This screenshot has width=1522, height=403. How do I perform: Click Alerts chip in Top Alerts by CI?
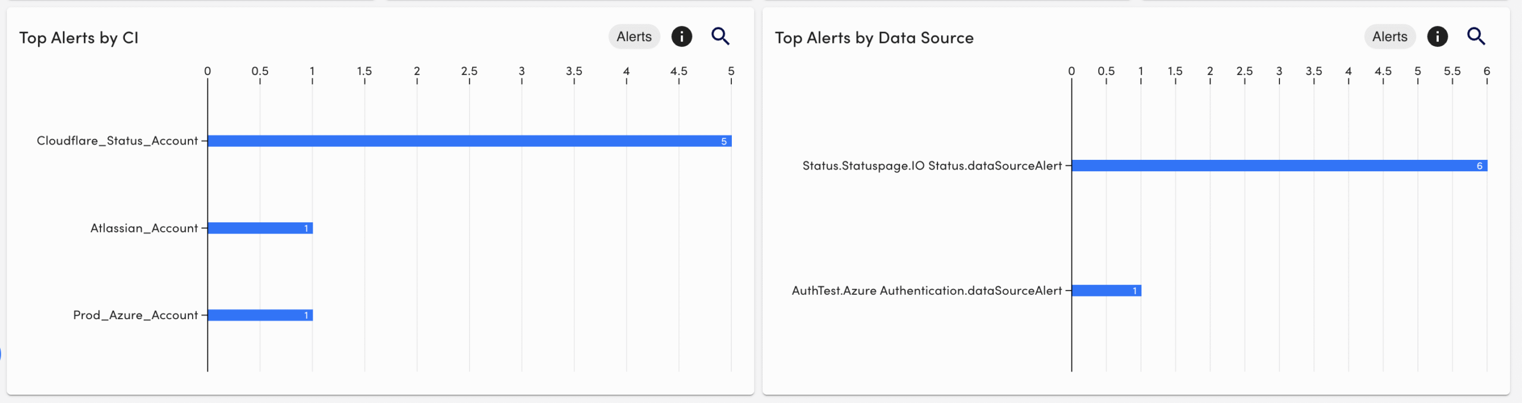[634, 37]
